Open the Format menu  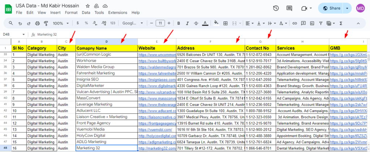[x=71, y=13]
